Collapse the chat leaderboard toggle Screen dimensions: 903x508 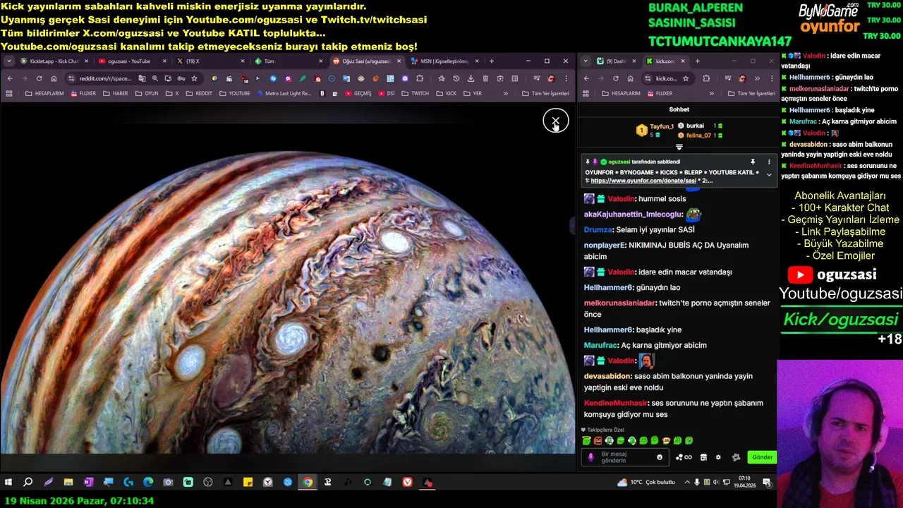point(679,147)
